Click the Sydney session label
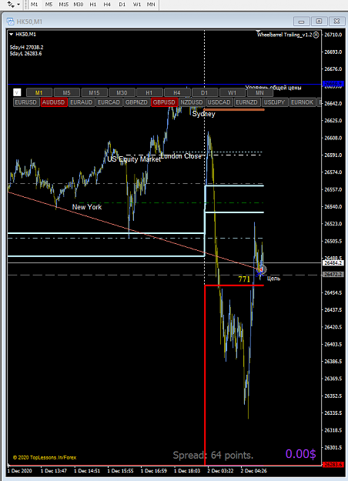 [x=203, y=114]
